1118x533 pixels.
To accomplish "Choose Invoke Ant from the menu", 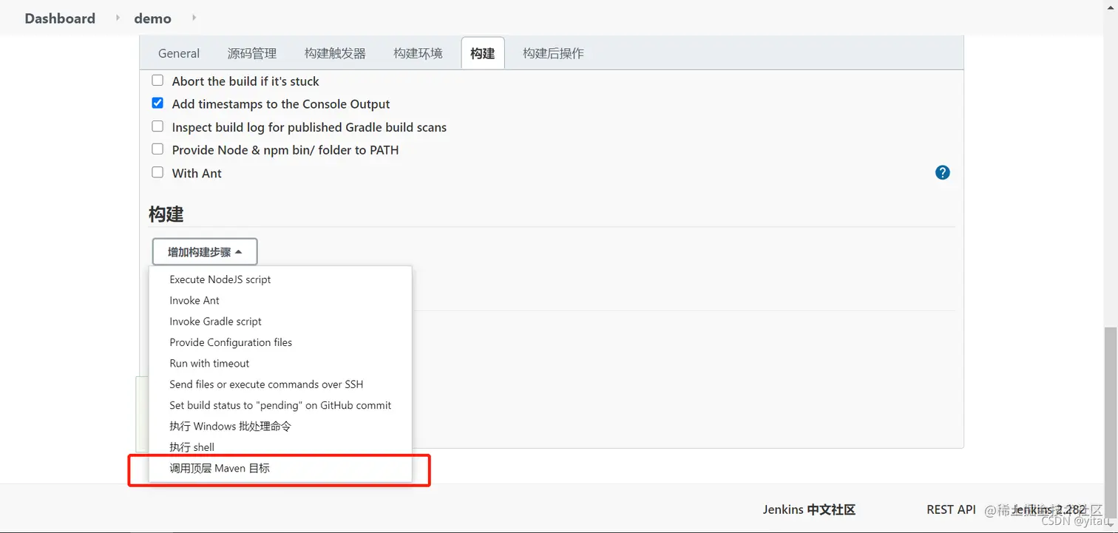I will pyautogui.click(x=280, y=300).
